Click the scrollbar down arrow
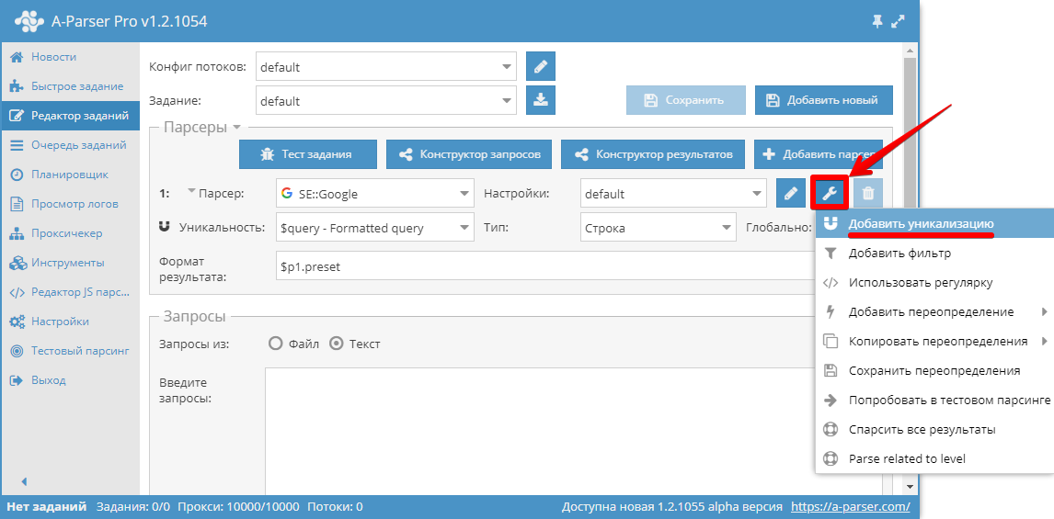This screenshot has width=1054, height=519. [911, 486]
